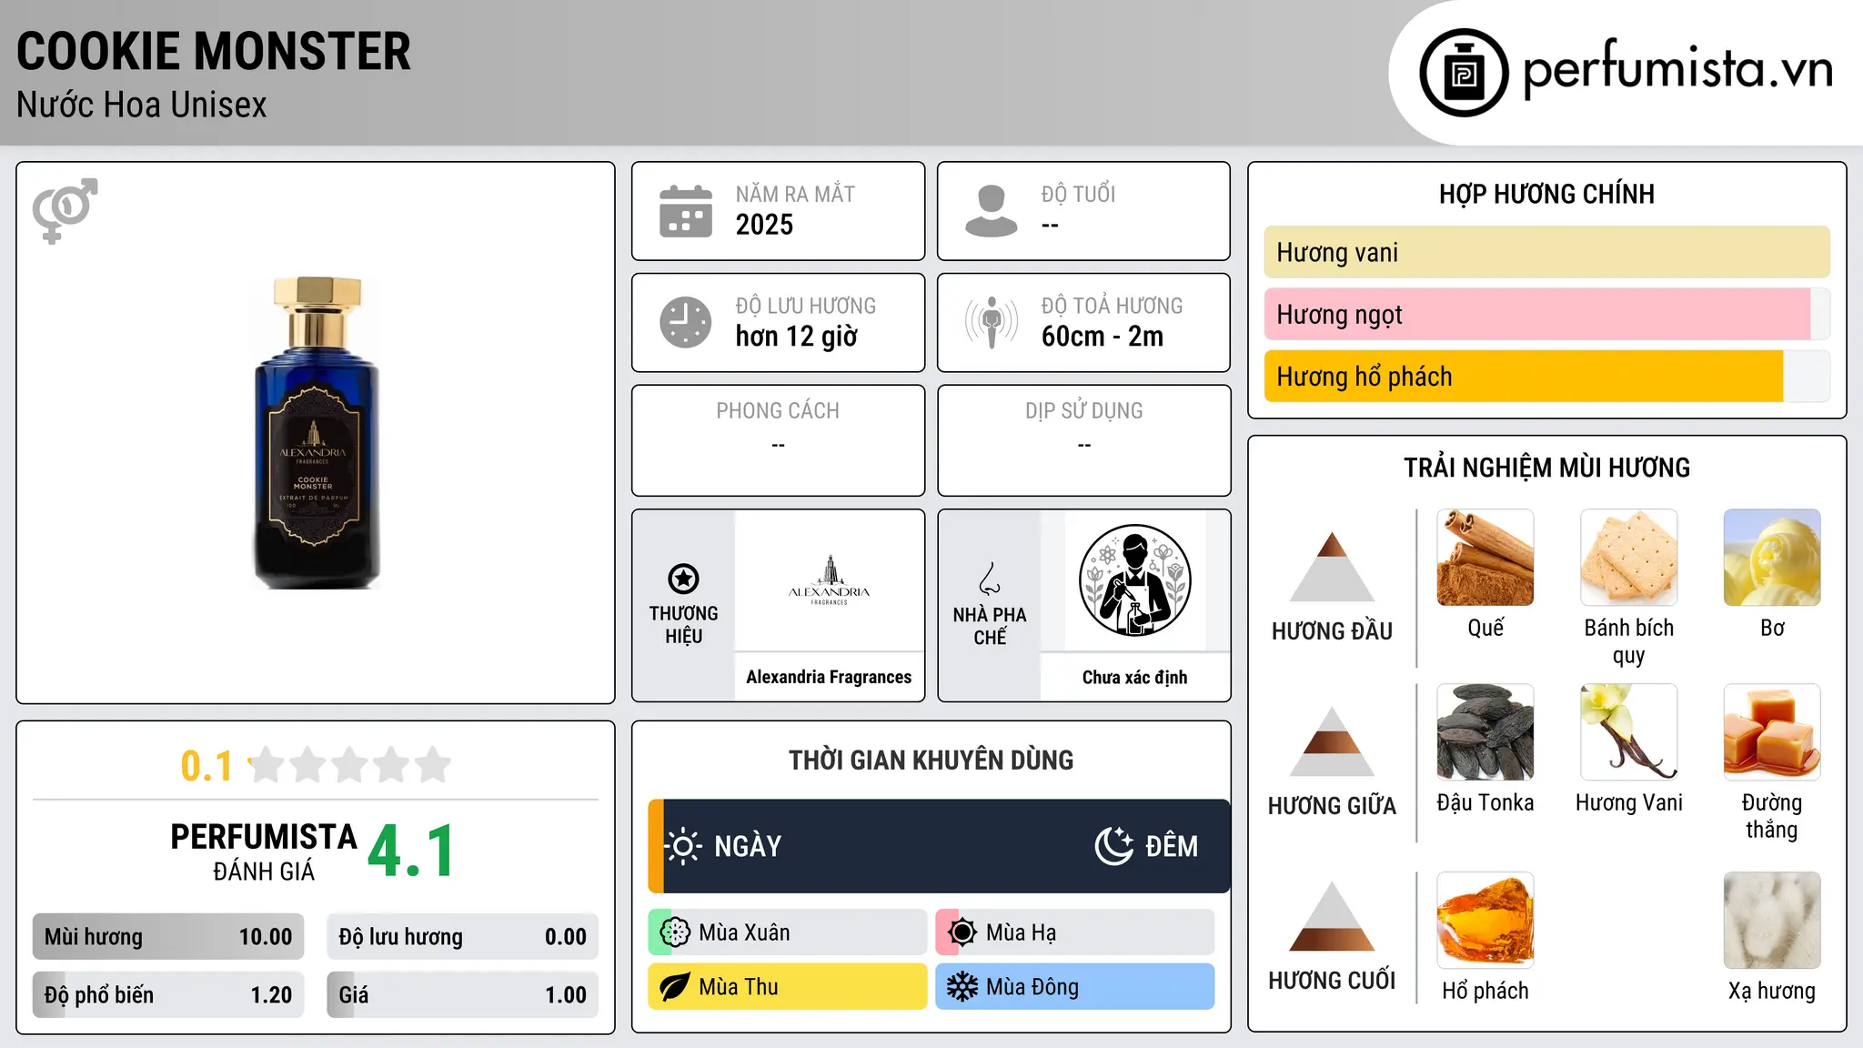Click the leaf icon for Mùa Thu

click(674, 987)
